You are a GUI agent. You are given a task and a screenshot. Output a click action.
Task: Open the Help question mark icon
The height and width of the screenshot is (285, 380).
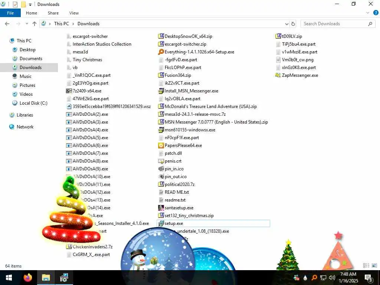(376, 13)
